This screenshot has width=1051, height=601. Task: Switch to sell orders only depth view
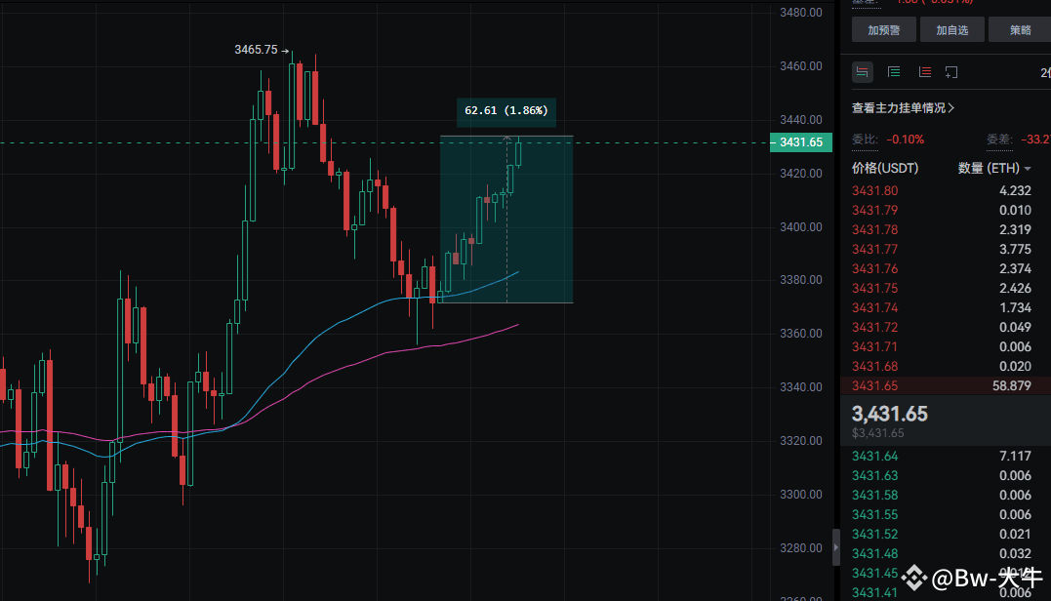pyautogui.click(x=924, y=70)
